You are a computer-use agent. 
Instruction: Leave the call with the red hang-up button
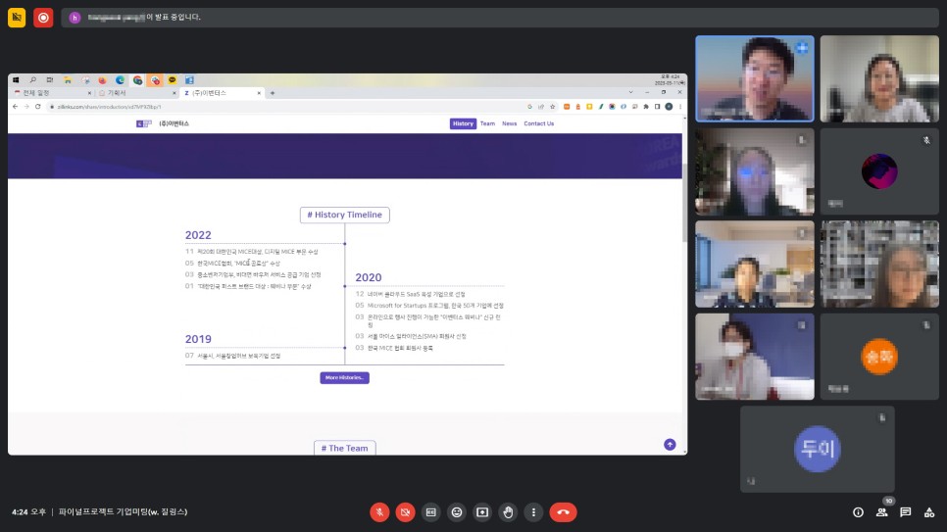coord(563,511)
